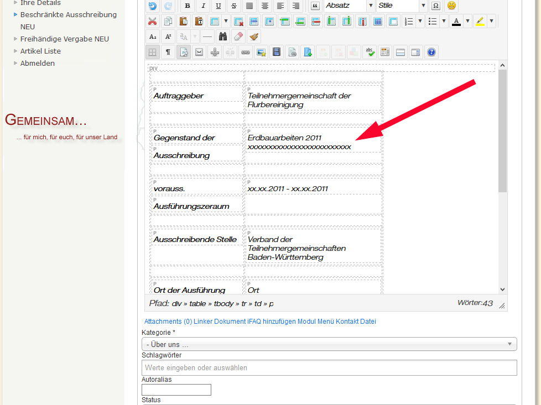Open the text color picker arrow
The image size is (541, 405).
click(x=467, y=22)
